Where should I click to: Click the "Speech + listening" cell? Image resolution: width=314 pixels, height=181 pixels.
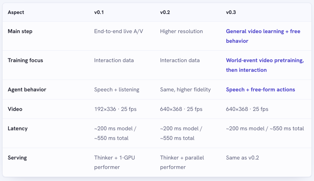117,89
